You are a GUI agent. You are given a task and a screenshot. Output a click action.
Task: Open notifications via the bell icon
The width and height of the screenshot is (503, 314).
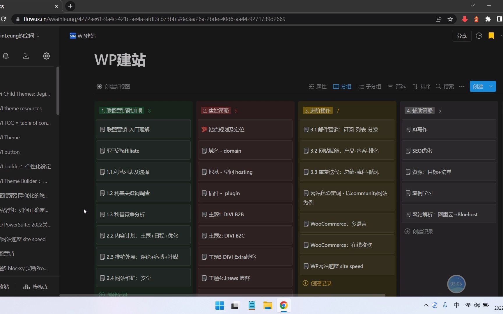[x=6, y=56]
